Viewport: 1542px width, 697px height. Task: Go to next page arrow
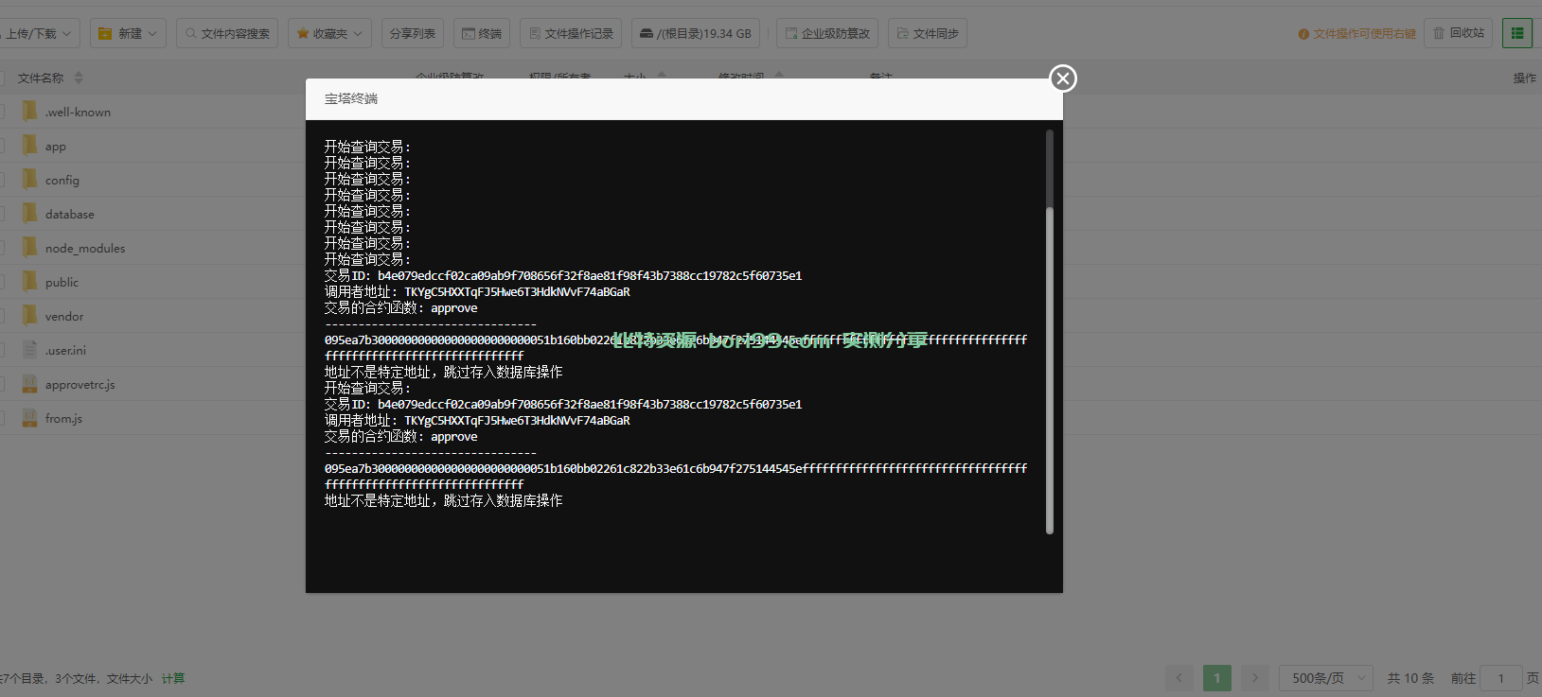click(1255, 678)
